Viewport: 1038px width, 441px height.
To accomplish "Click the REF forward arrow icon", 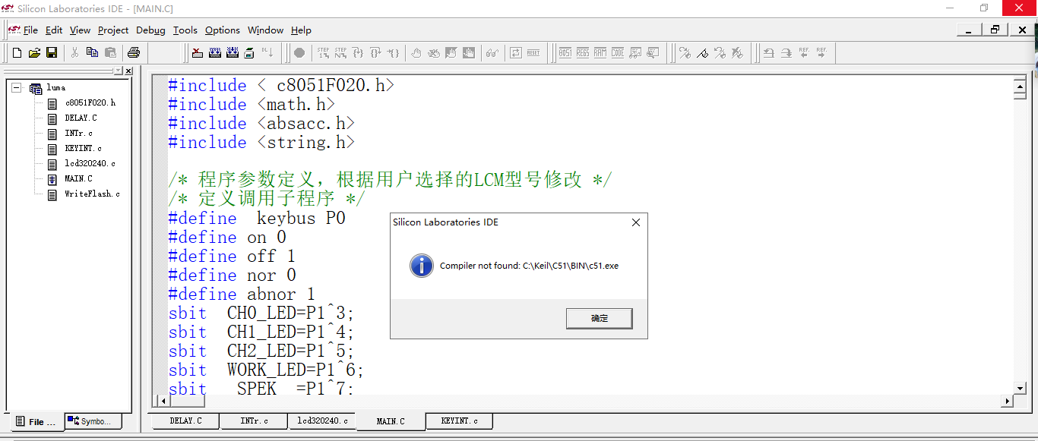I will 821,53.
